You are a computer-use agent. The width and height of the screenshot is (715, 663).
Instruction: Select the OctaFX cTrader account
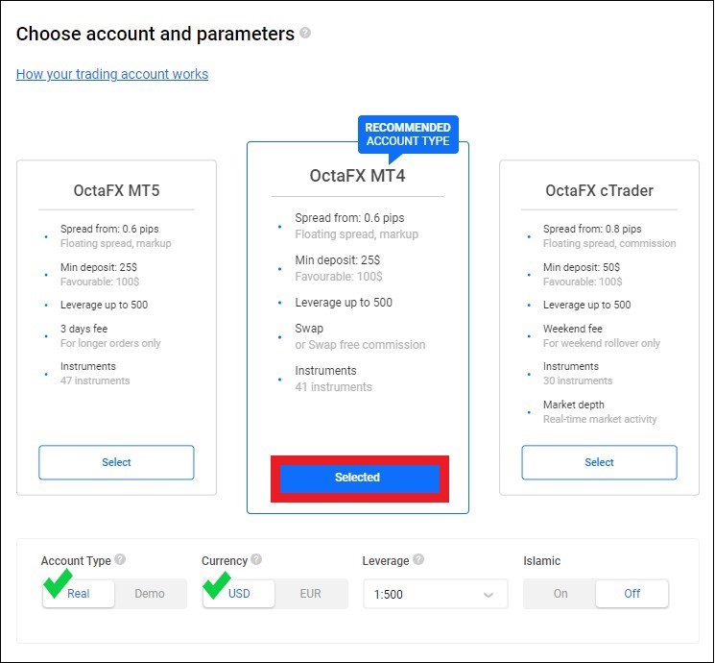coord(599,462)
